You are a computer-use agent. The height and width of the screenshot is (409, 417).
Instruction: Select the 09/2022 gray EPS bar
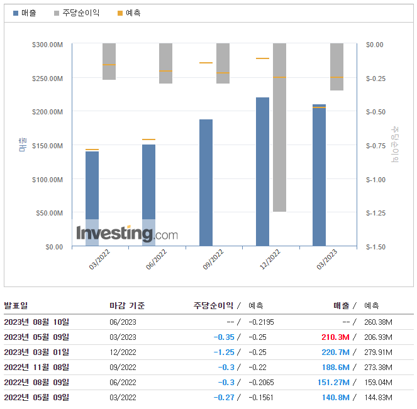pos(223,63)
